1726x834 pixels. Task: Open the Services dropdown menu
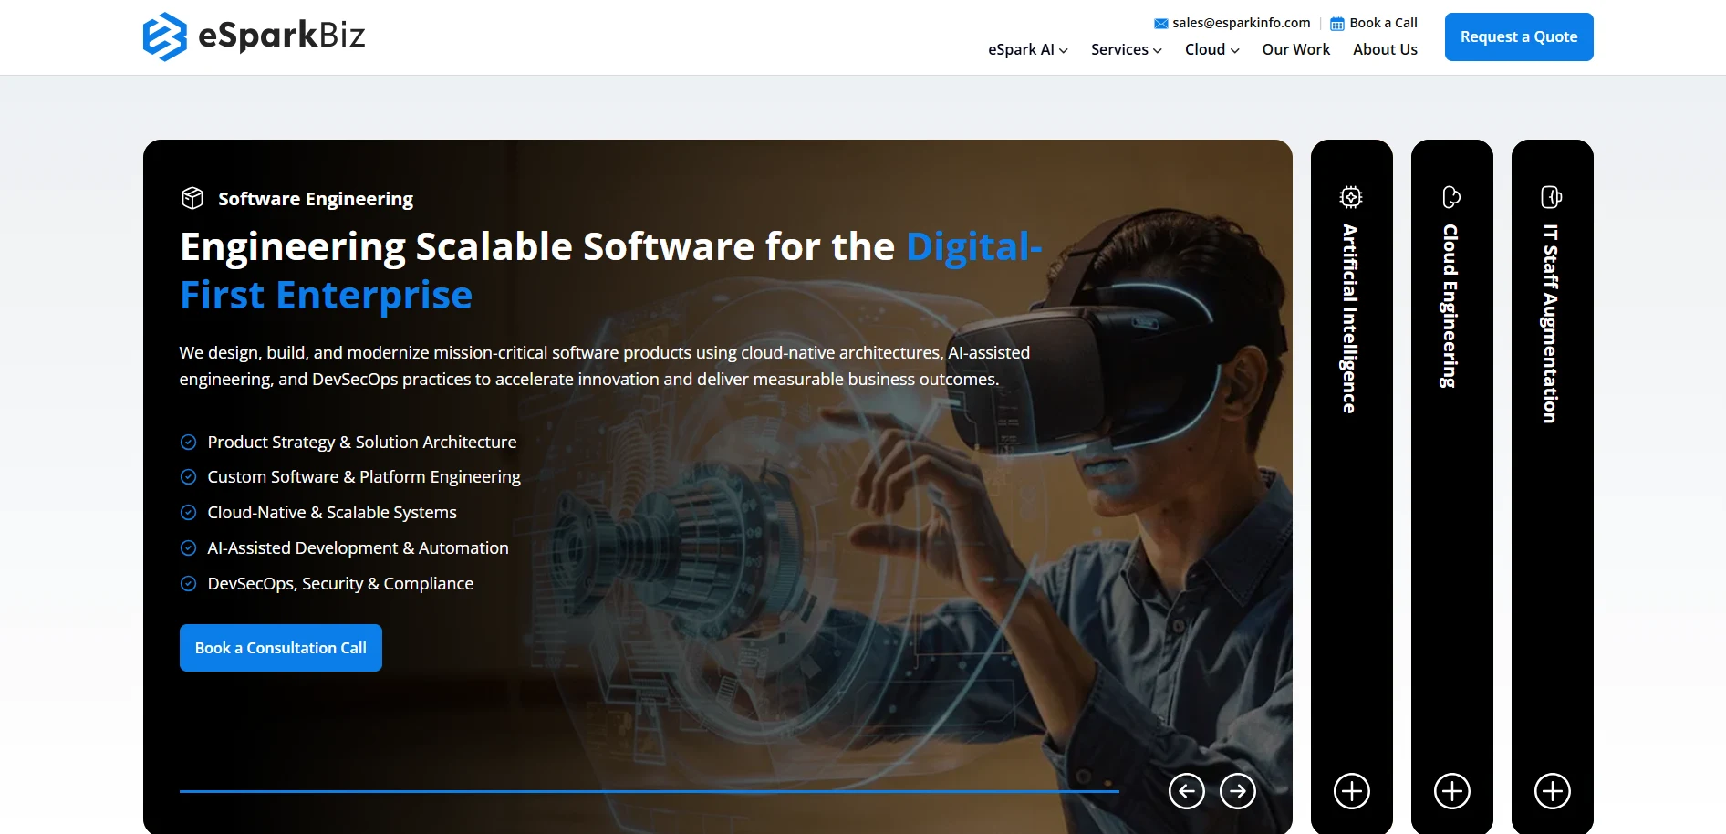tap(1127, 49)
